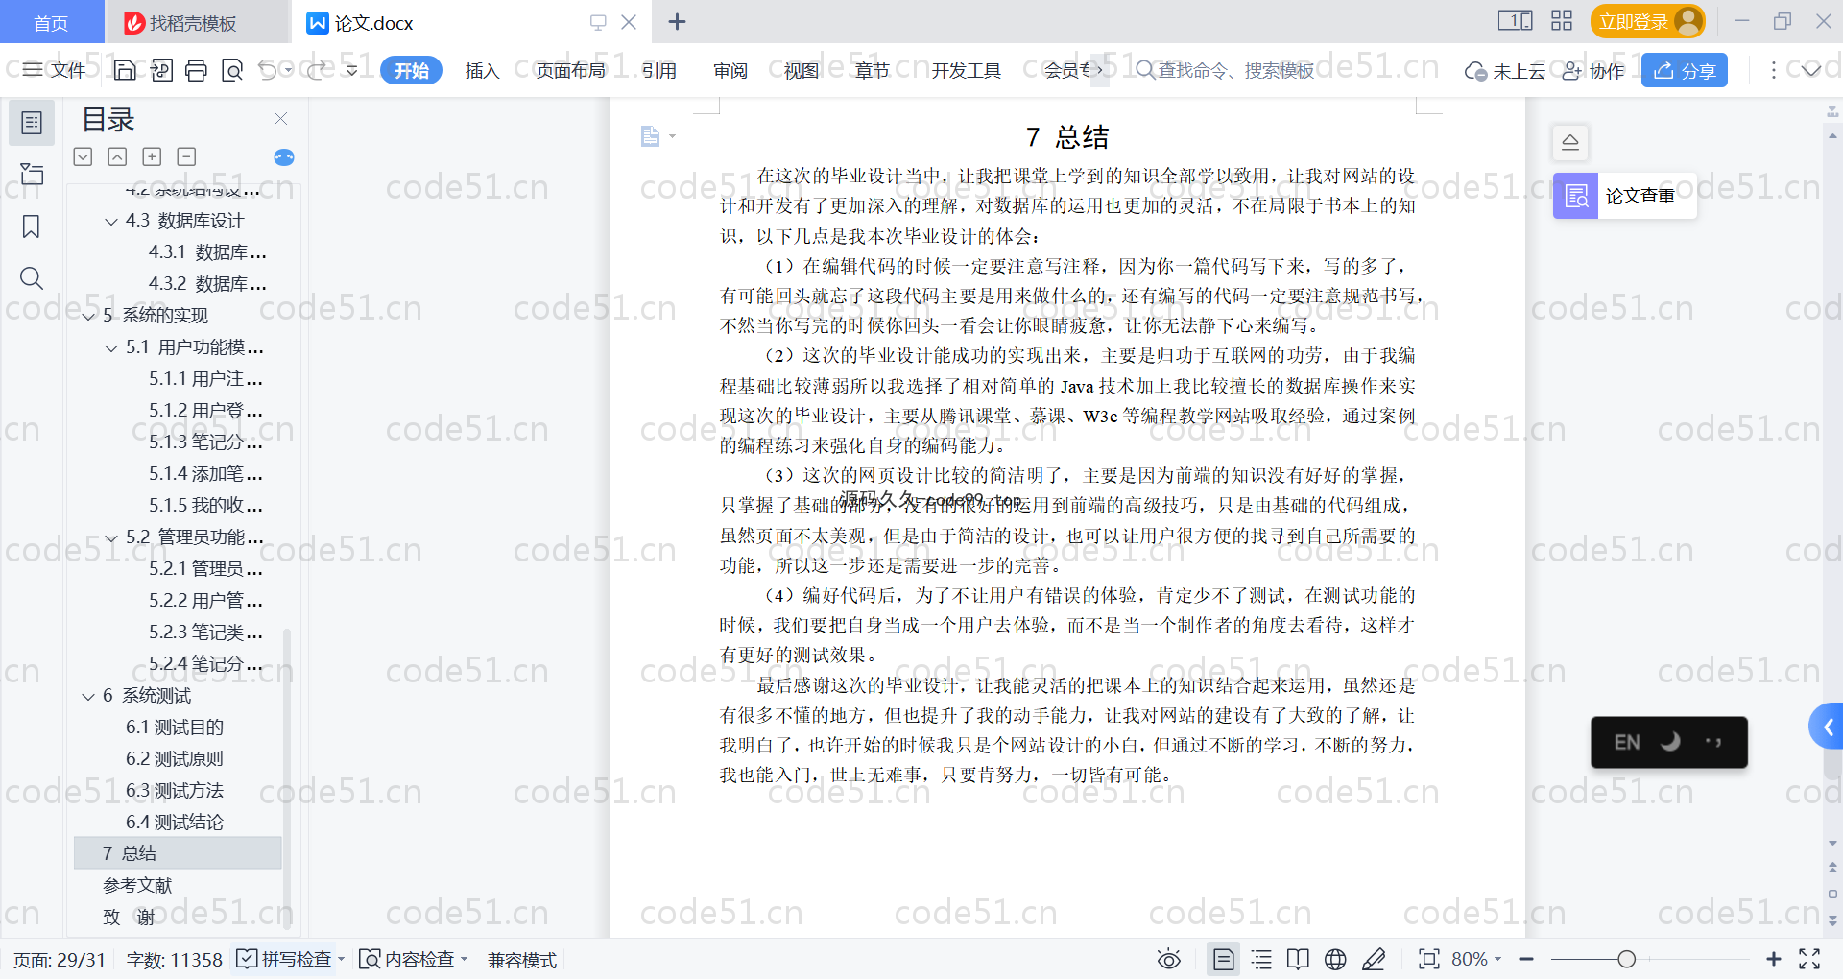Switch to web layout view icon
The height and width of the screenshot is (979, 1843).
(x=1335, y=959)
